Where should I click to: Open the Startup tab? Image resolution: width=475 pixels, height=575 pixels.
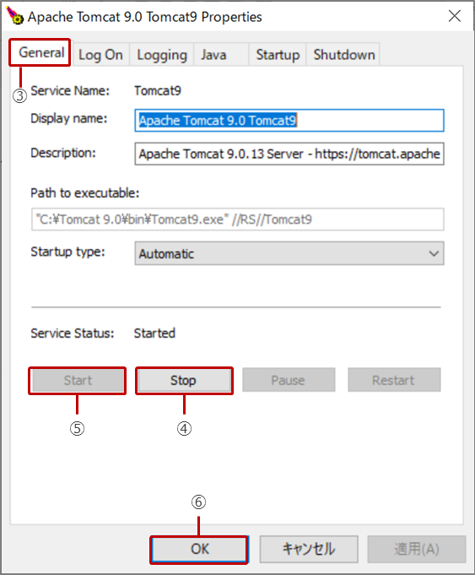278,55
